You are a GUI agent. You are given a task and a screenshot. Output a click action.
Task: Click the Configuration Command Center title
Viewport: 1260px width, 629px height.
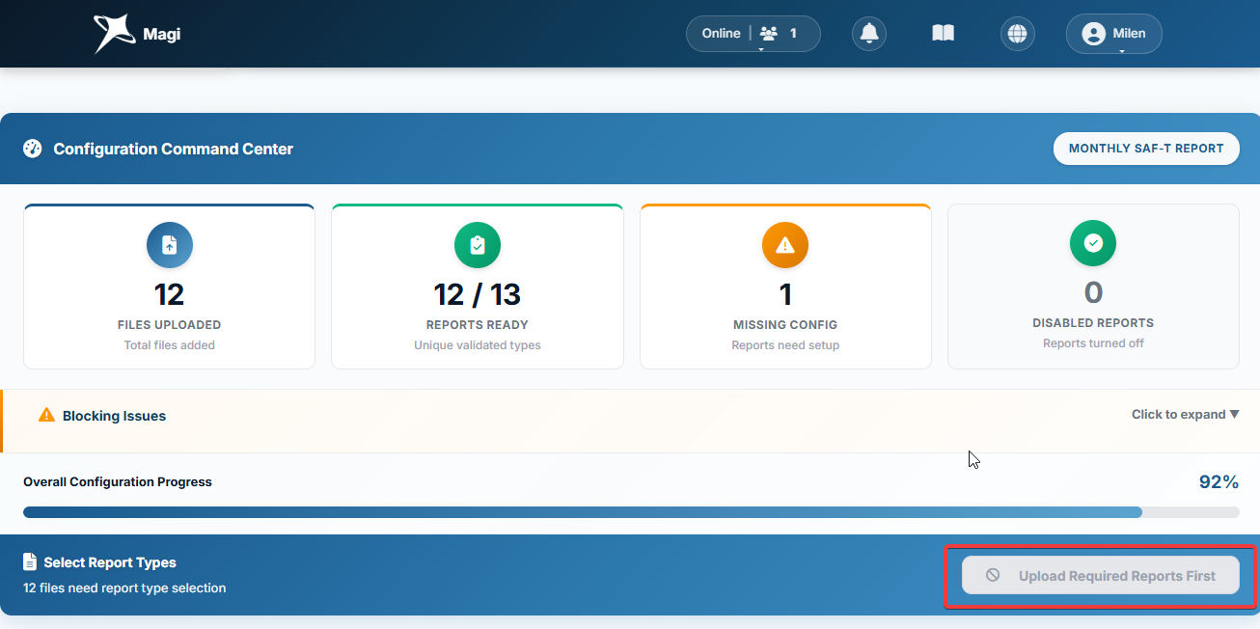pos(174,149)
